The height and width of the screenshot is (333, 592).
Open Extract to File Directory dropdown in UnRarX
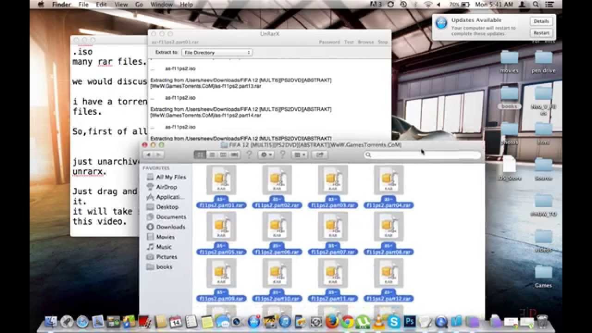217,53
